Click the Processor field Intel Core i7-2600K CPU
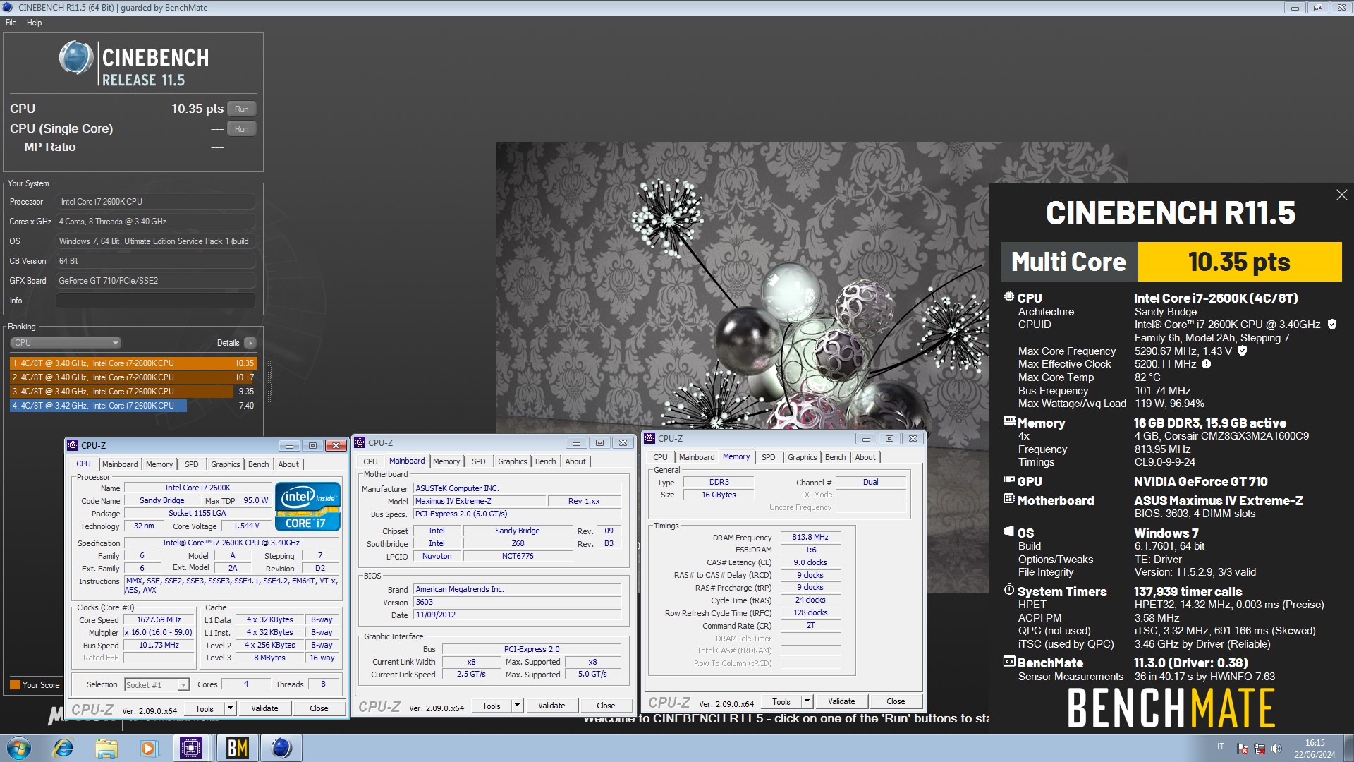 tap(155, 202)
